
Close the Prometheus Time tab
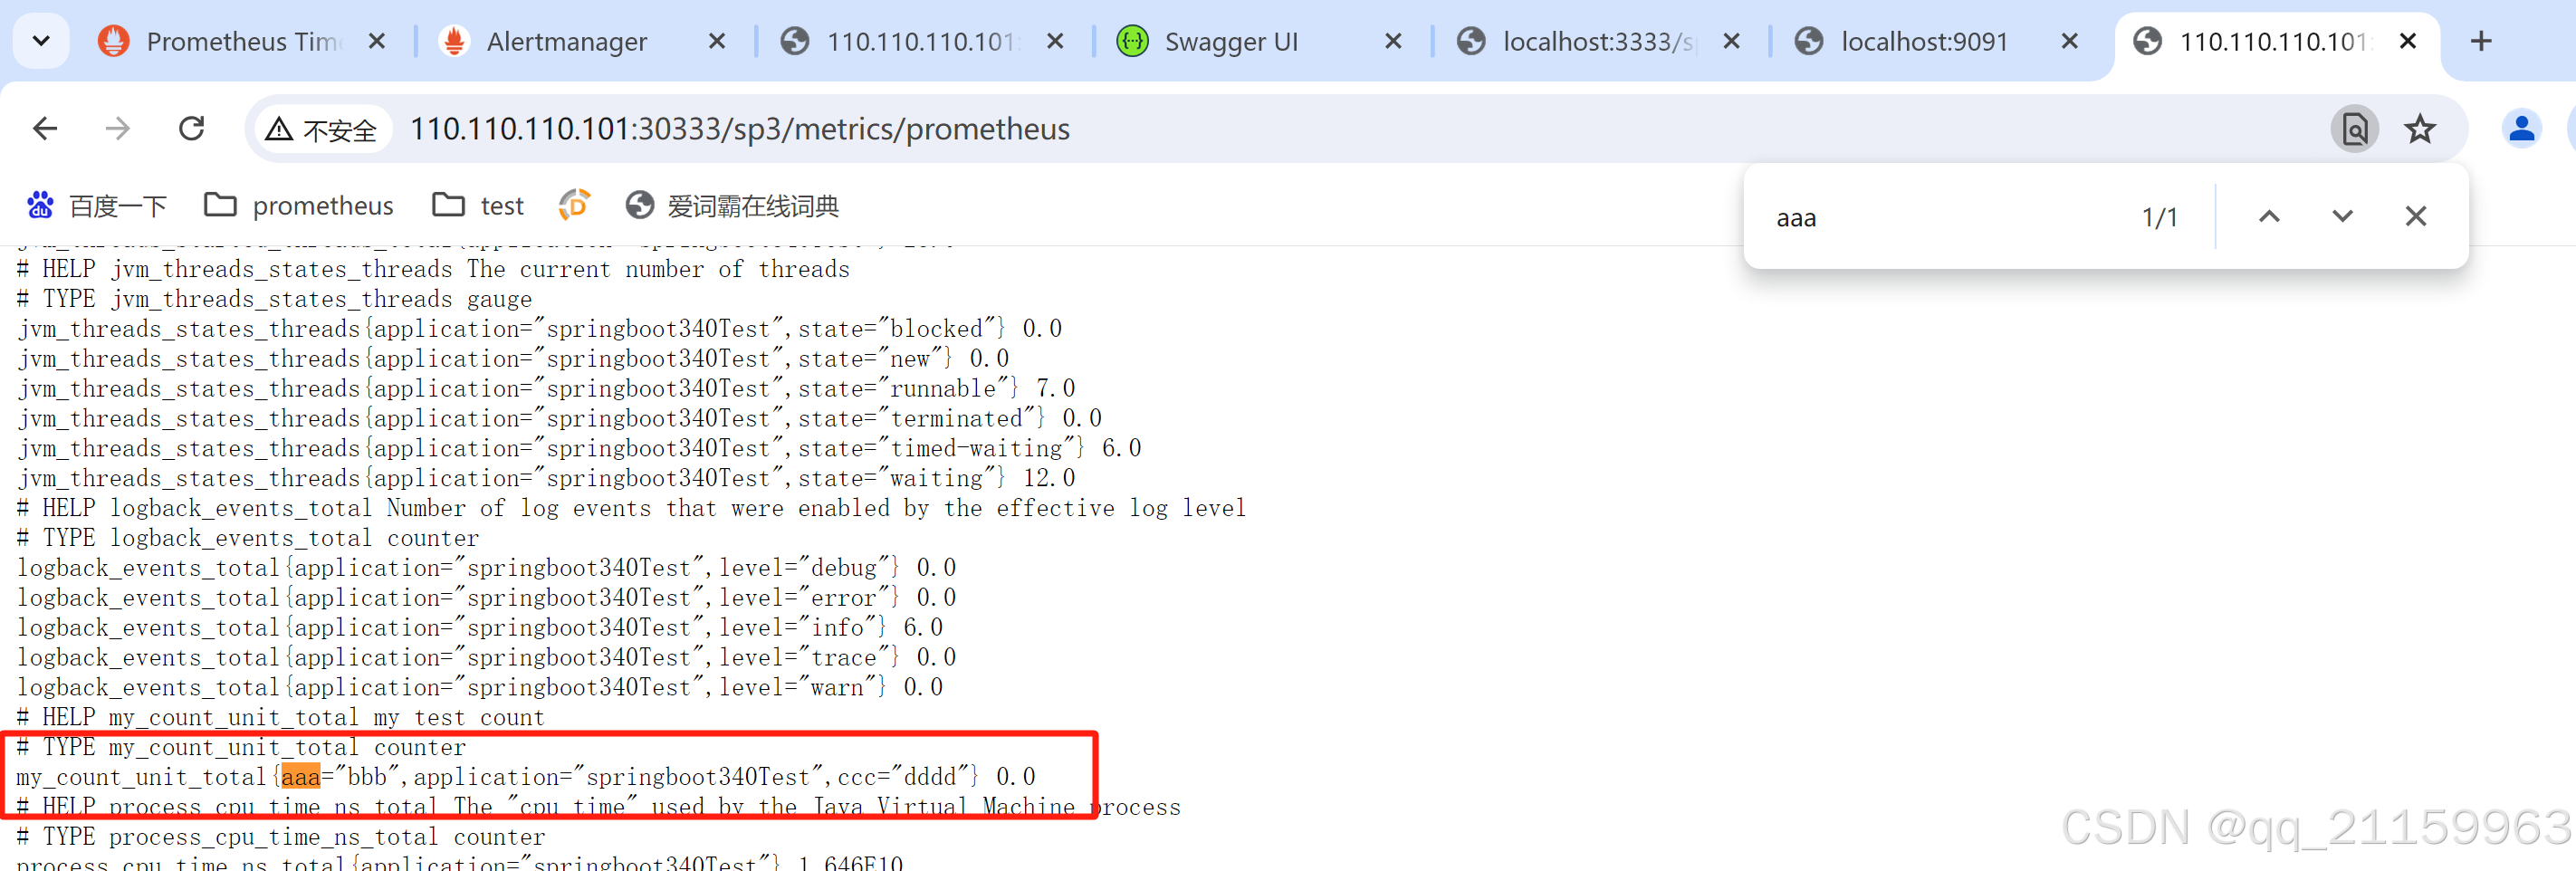(x=377, y=41)
